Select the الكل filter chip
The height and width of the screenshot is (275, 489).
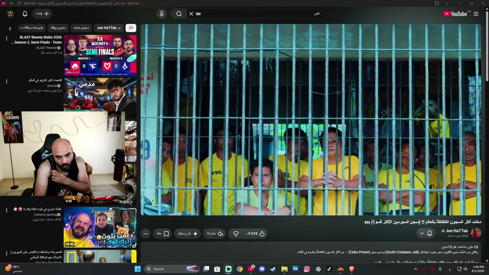pos(131,28)
